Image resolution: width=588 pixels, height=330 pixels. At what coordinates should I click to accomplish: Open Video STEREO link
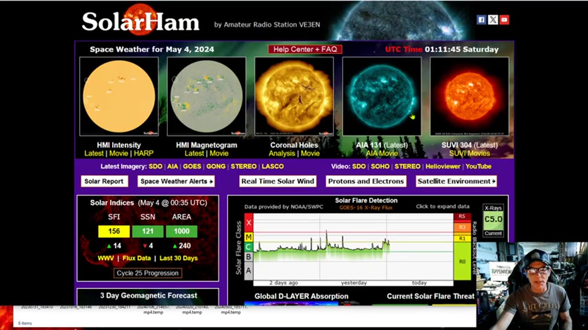pos(407,166)
